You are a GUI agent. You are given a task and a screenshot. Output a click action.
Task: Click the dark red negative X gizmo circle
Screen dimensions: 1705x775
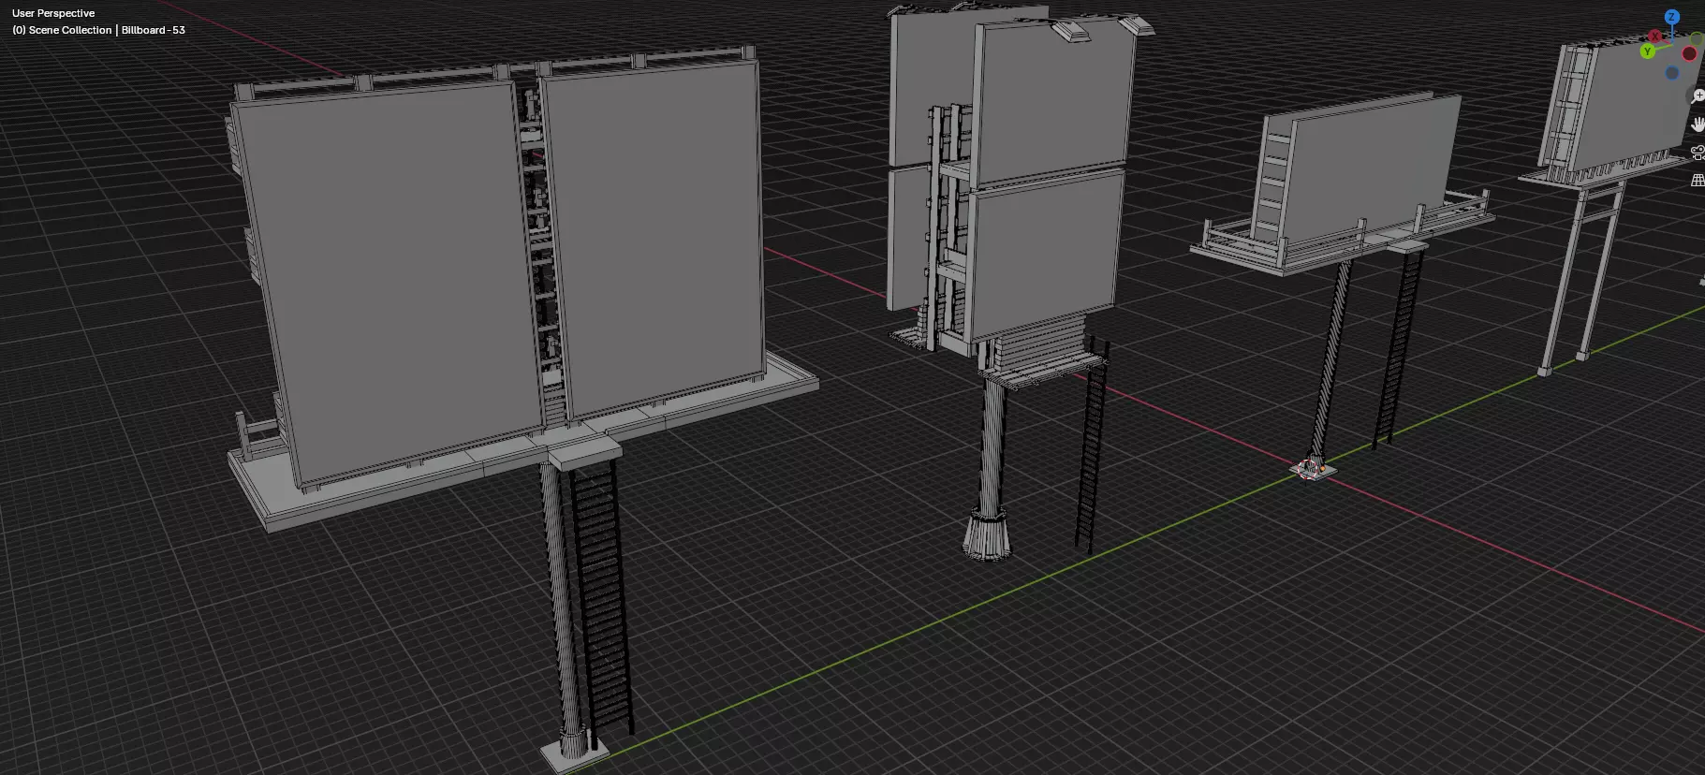tap(1689, 53)
